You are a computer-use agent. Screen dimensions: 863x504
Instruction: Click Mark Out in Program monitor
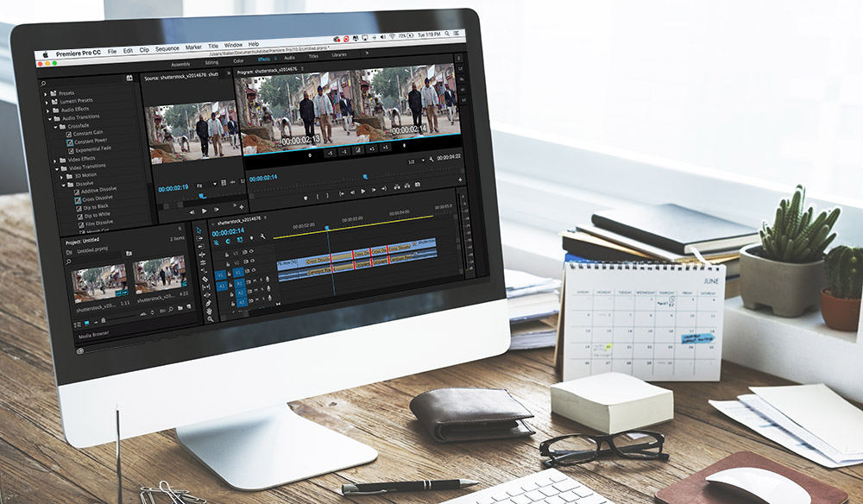(x=327, y=195)
